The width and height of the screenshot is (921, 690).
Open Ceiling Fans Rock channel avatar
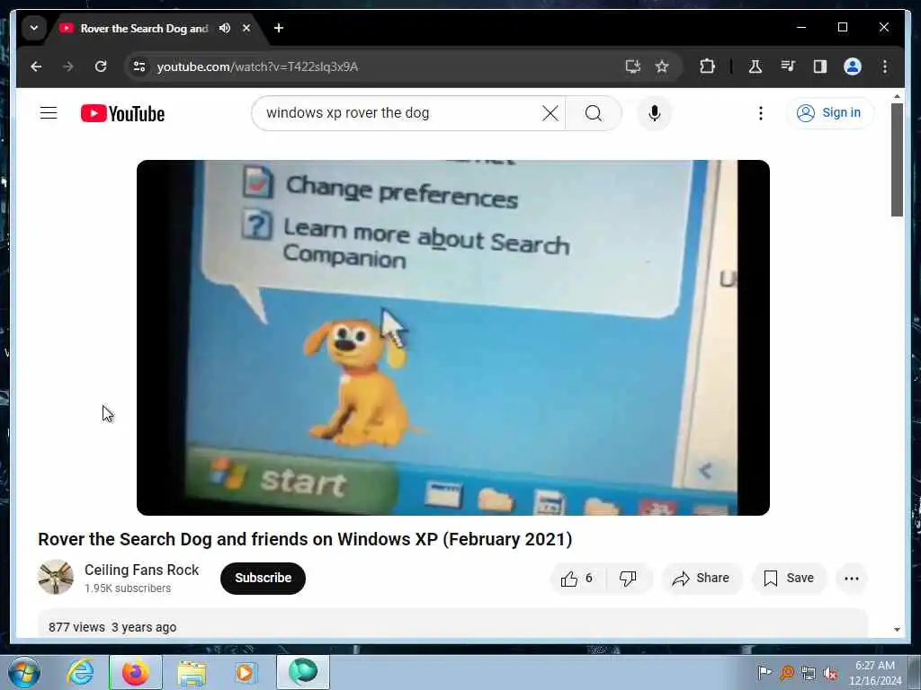point(56,578)
